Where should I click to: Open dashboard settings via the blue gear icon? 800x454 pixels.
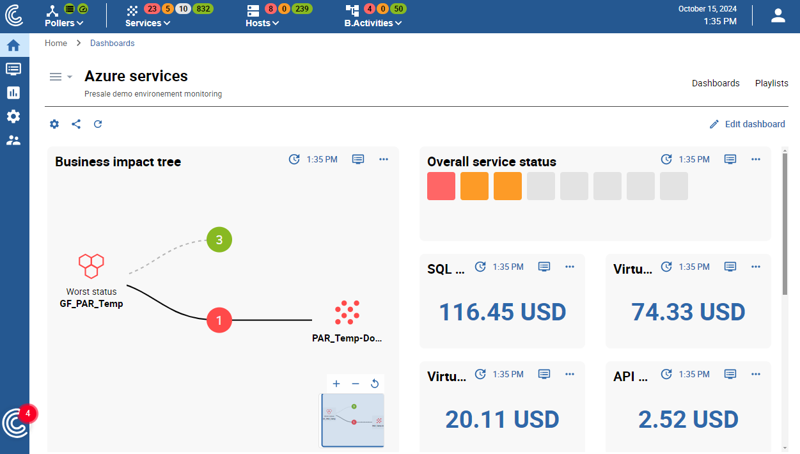pyautogui.click(x=54, y=123)
